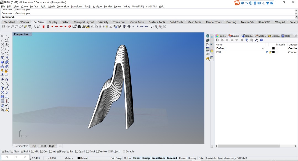Open the layer filter funnel icon
The image size is (298, 161).
[247, 40]
